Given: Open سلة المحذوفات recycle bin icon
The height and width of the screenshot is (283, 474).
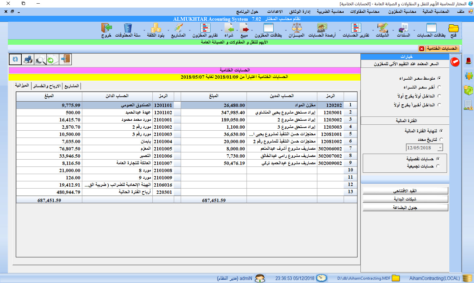Looking at the screenshot, I should pos(128,30).
